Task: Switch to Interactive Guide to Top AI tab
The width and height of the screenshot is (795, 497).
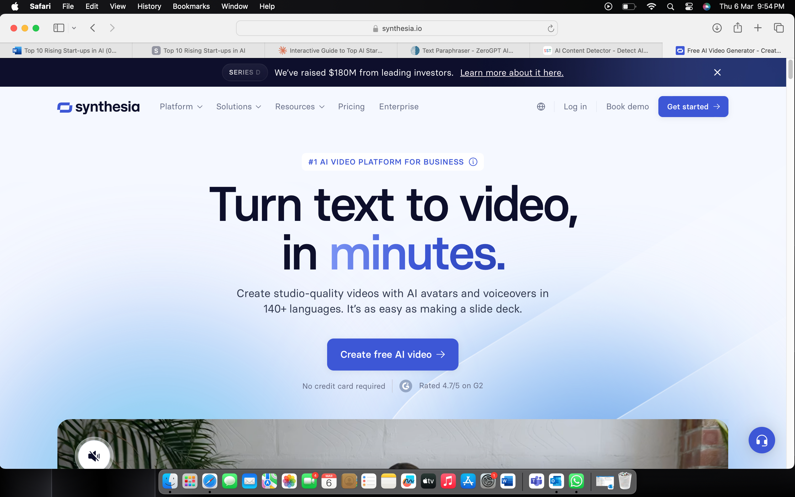Action: [331, 50]
